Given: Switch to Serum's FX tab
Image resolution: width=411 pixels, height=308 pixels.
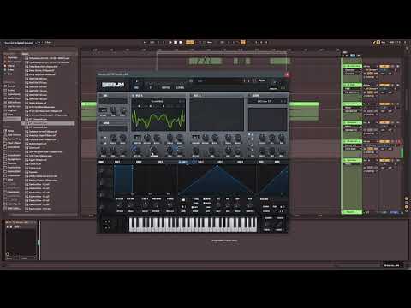Looking at the screenshot, I should (151, 87).
